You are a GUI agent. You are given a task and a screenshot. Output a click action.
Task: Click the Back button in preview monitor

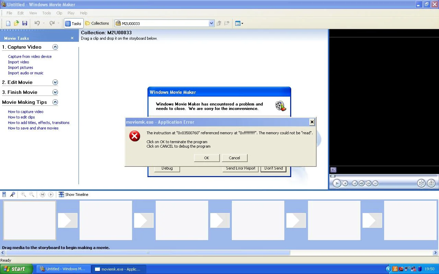click(355, 183)
